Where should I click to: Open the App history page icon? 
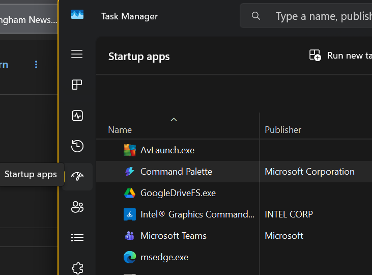(77, 146)
